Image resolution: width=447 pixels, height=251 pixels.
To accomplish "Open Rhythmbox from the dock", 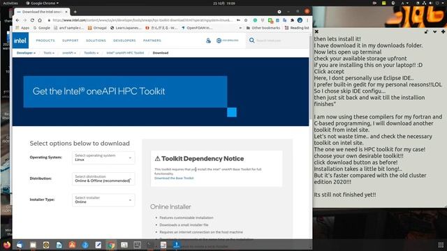I will pyautogui.click(x=46, y=245).
